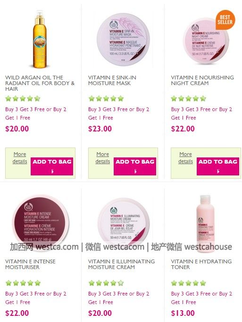
Task: Click star rating for Nourishing Night Cream
Action: tap(189, 98)
